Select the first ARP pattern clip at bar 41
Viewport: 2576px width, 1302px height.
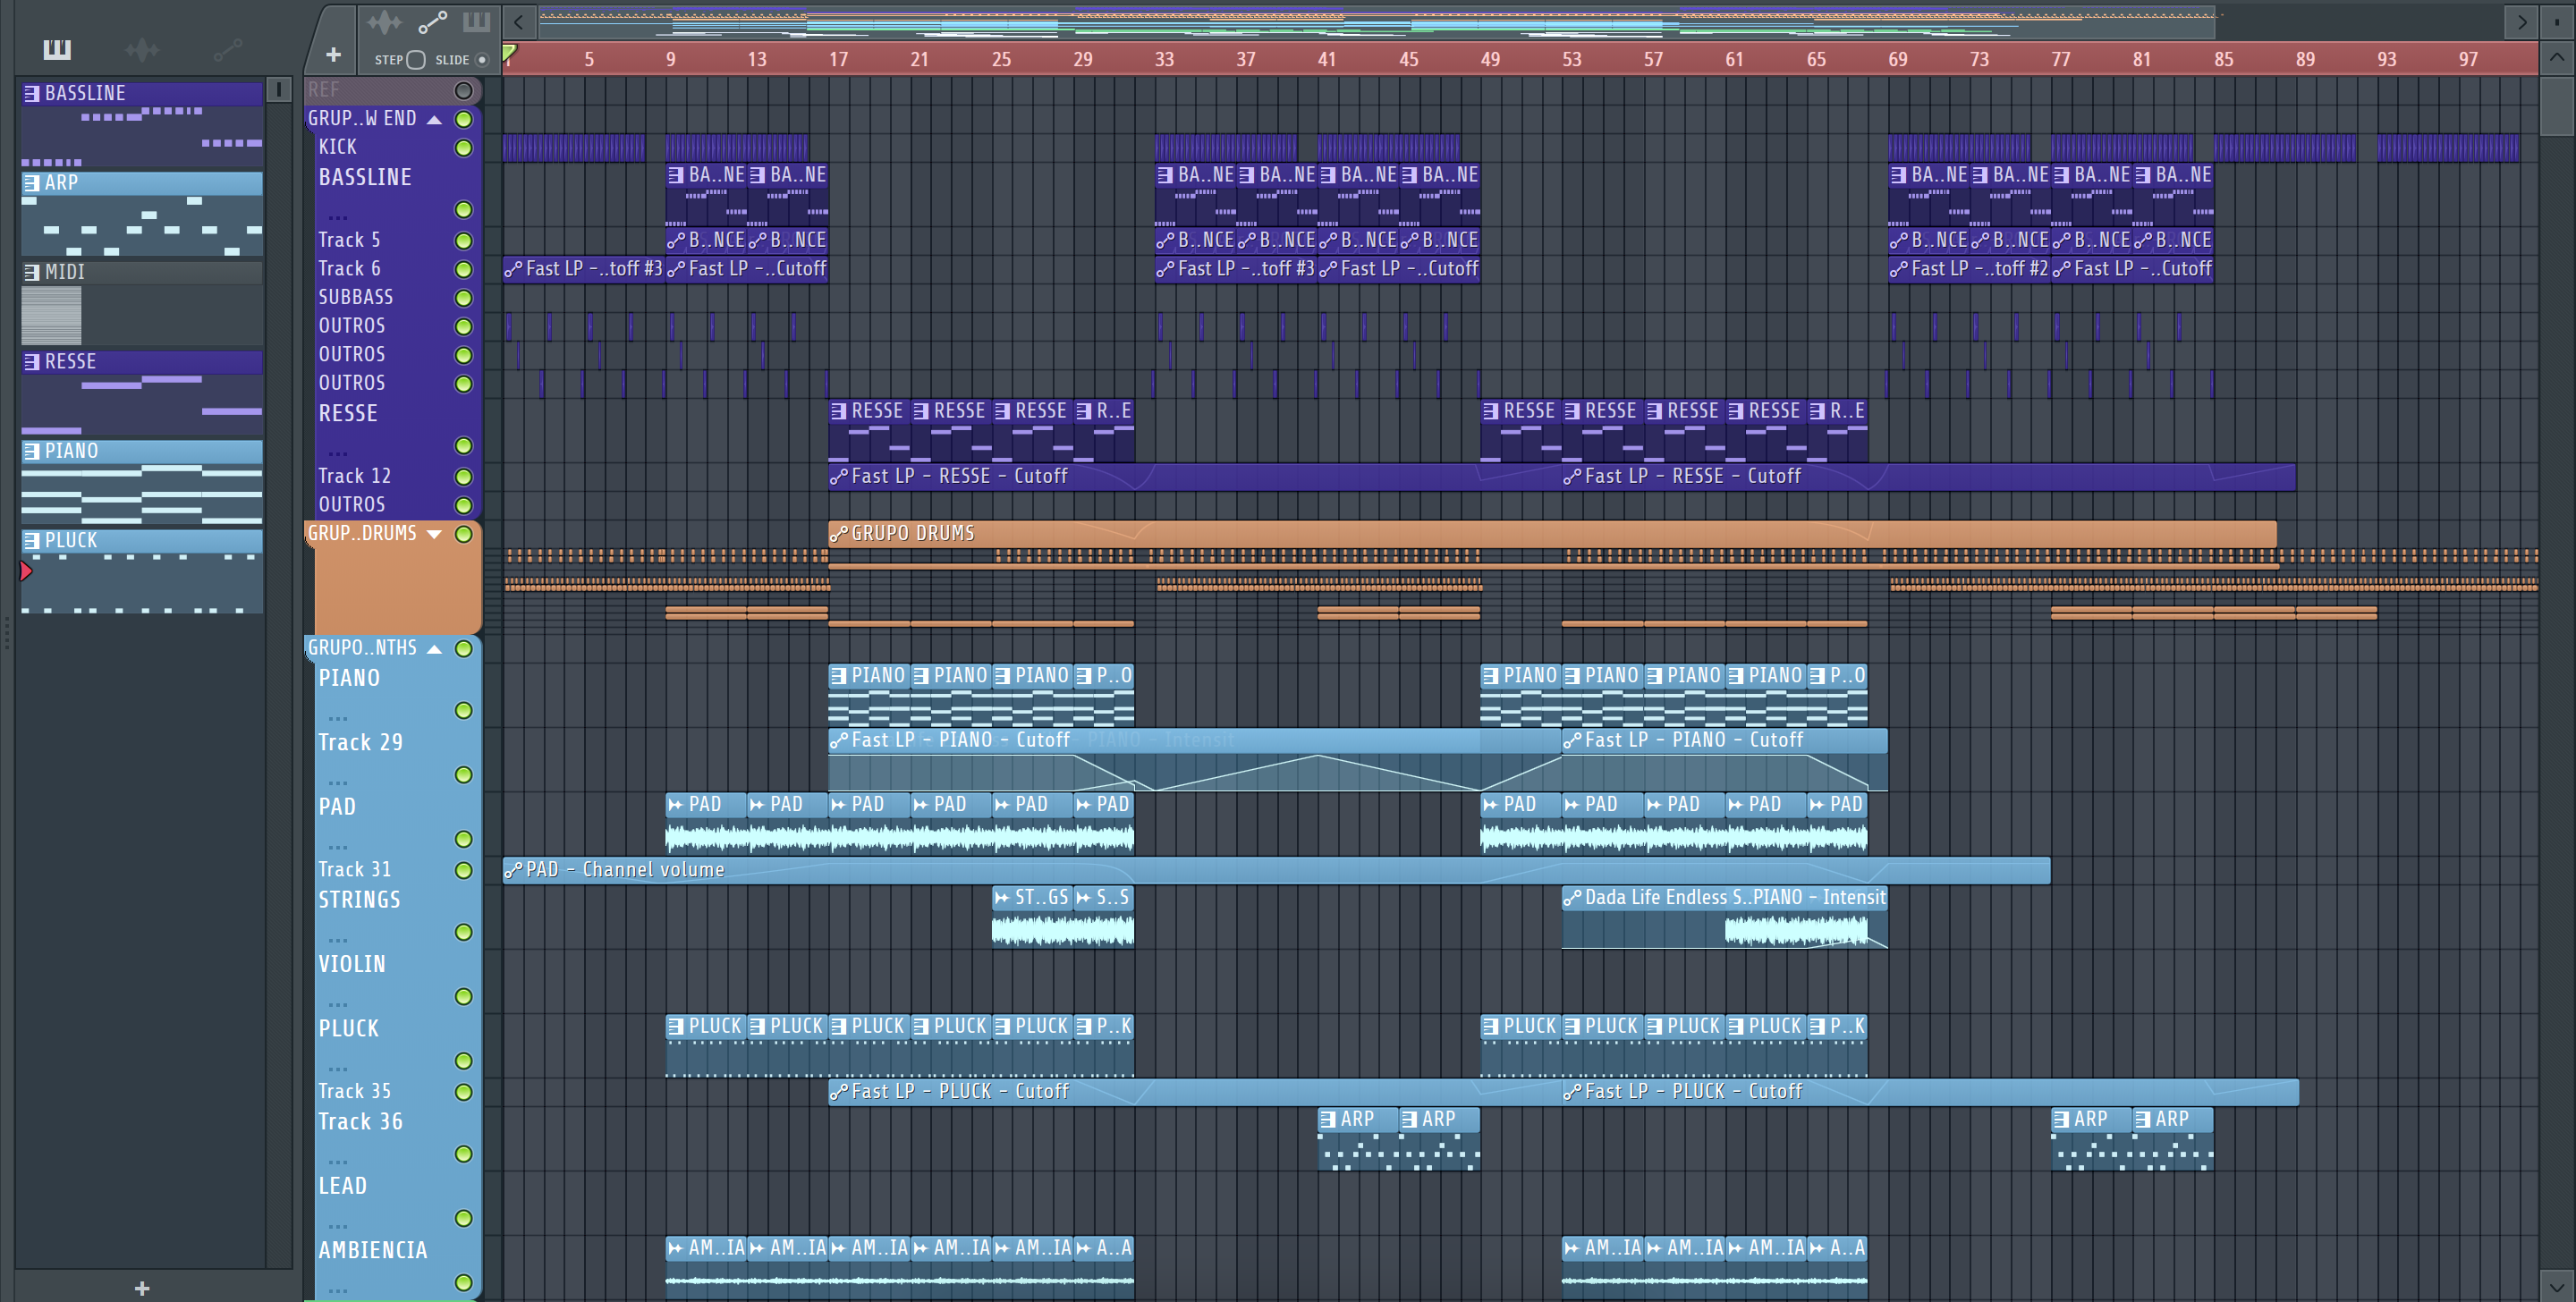[1358, 1138]
